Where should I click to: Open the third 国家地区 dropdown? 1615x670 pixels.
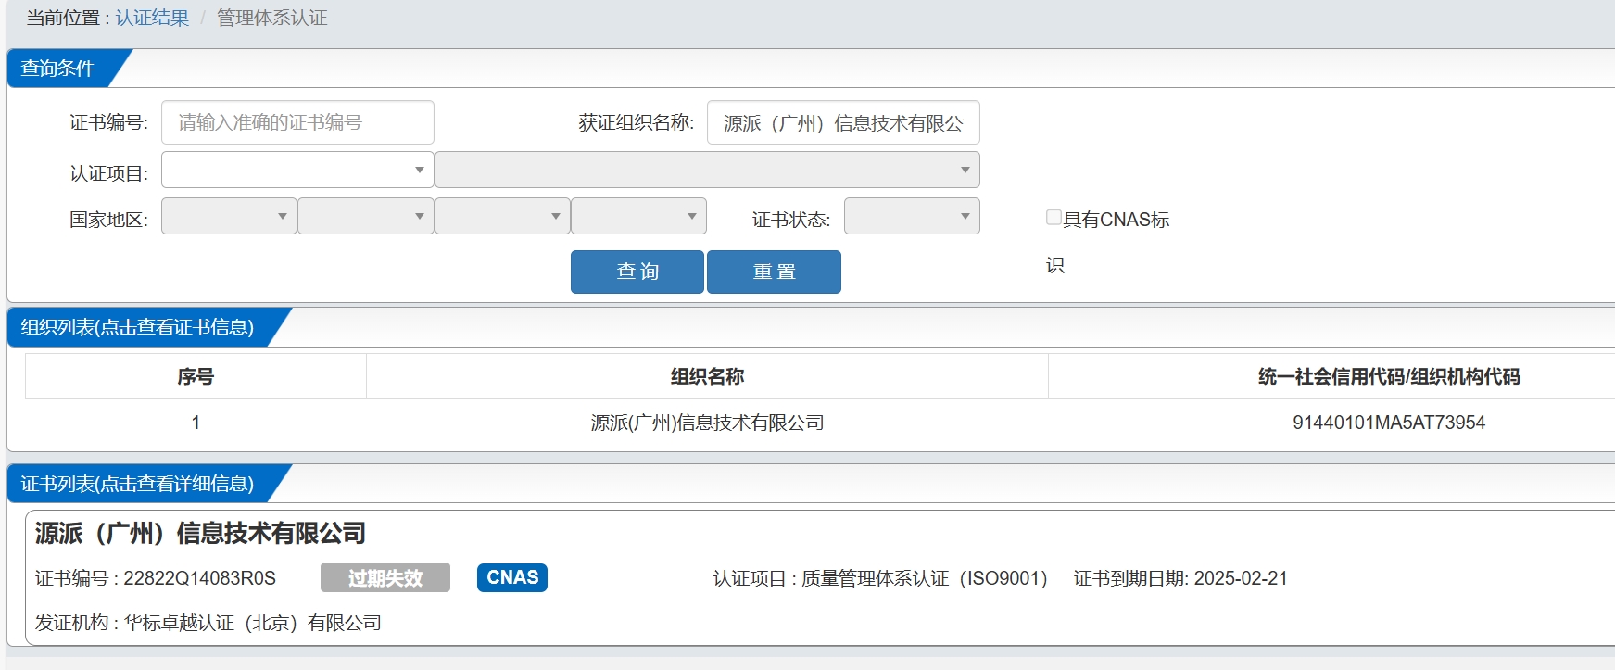(502, 216)
